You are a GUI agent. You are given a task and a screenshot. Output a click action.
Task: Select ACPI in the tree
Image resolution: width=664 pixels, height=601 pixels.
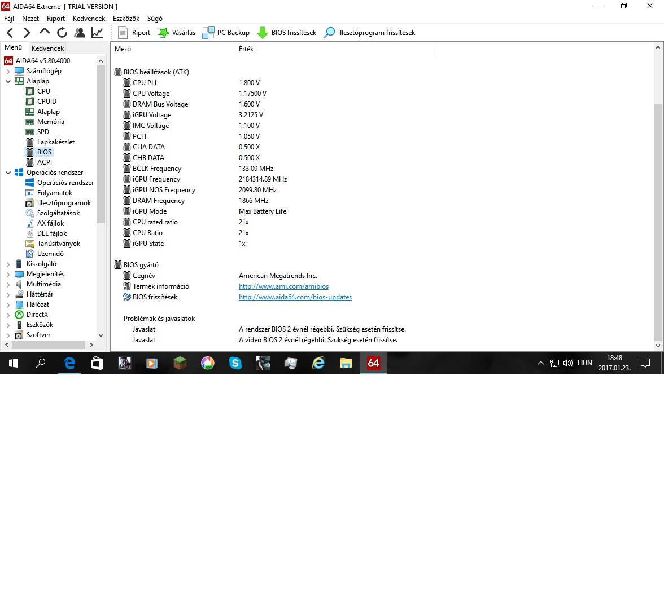click(x=45, y=162)
